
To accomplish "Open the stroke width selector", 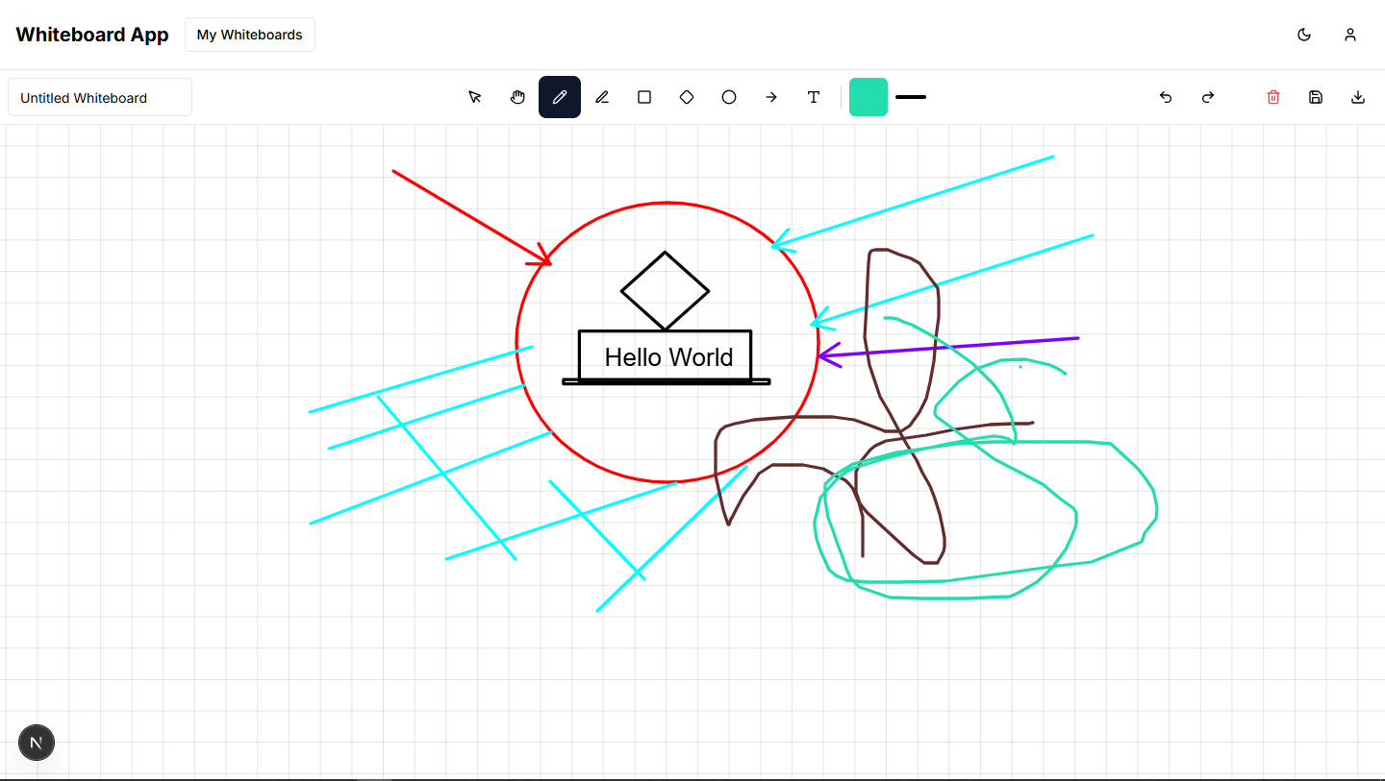I will pyautogui.click(x=912, y=97).
